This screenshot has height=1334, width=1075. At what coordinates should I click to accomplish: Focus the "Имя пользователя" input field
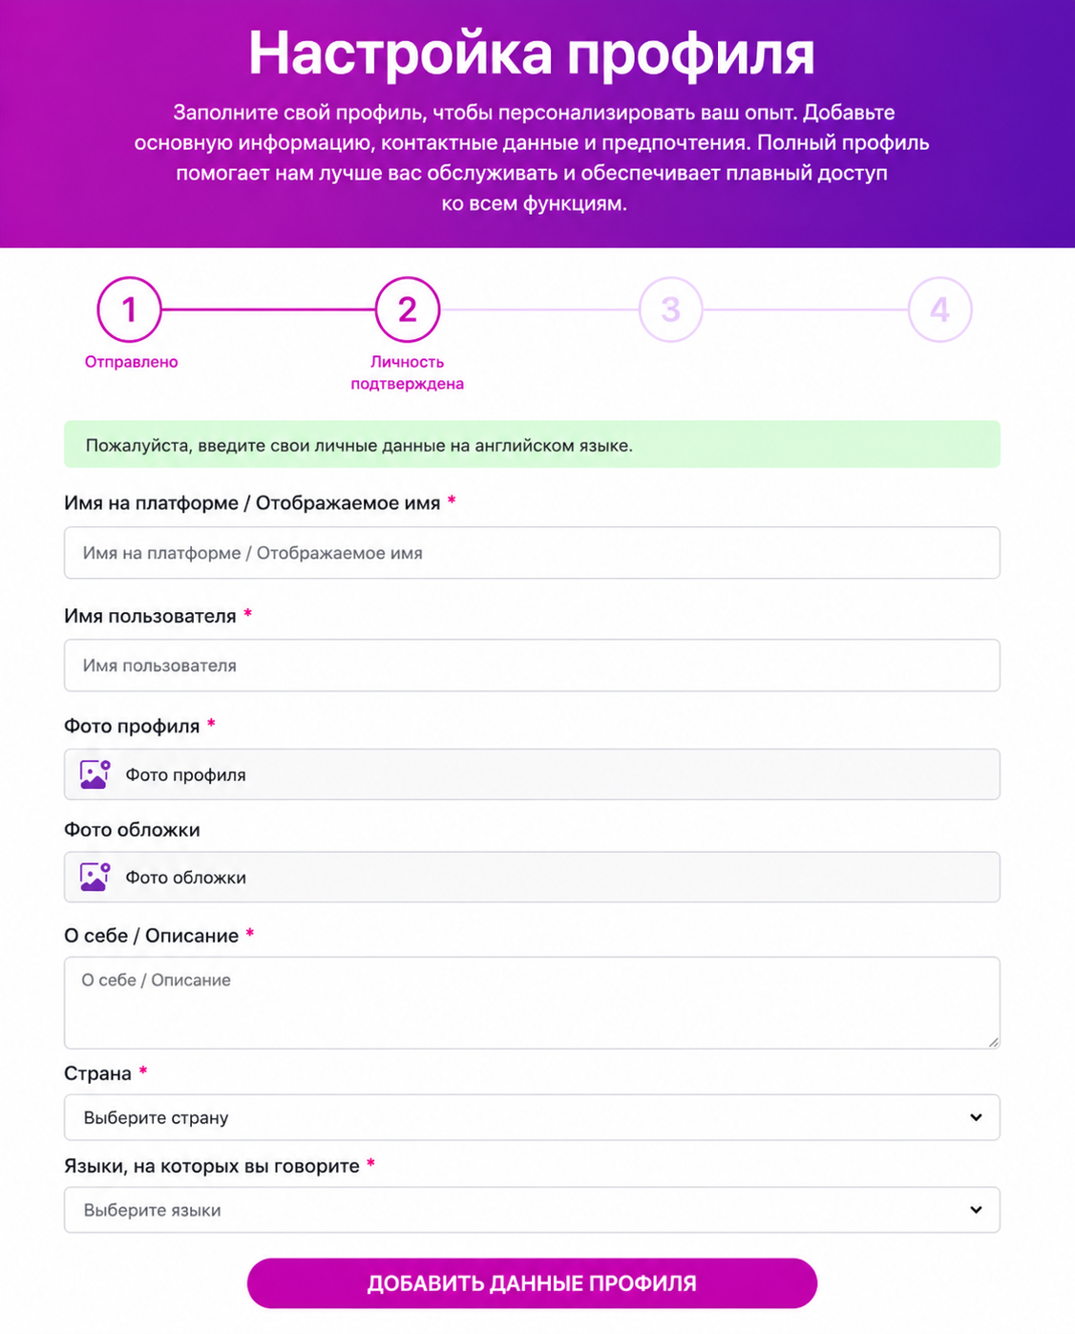(x=532, y=666)
